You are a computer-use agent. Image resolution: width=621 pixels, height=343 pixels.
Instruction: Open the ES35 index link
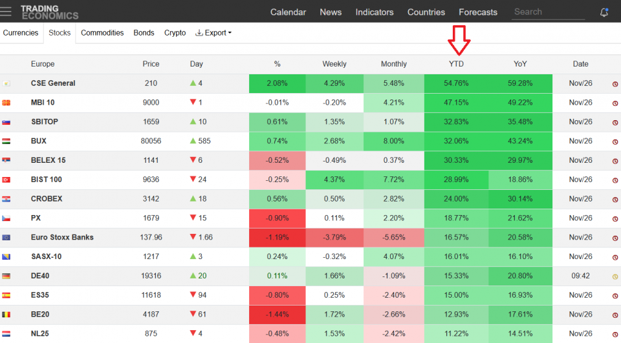[40, 295]
